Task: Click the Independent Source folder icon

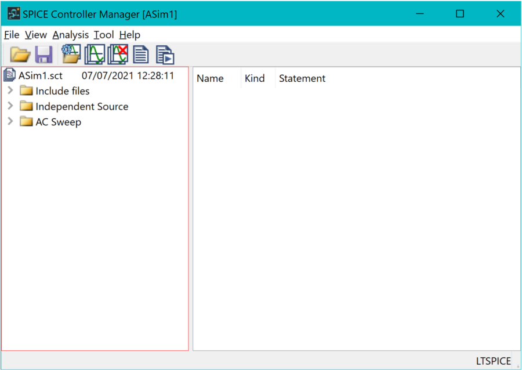Action: (26, 106)
